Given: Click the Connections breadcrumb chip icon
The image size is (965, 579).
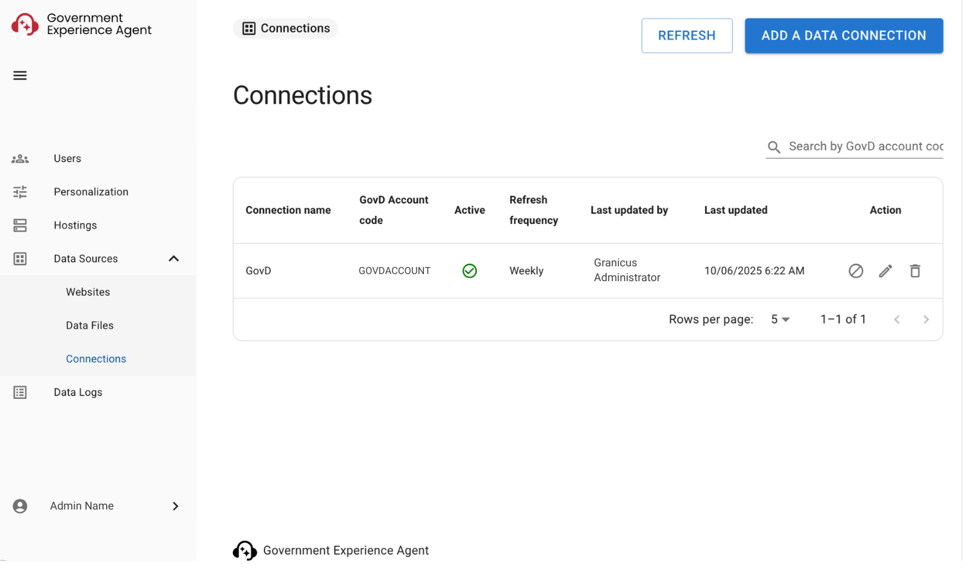Looking at the screenshot, I should tap(249, 28).
